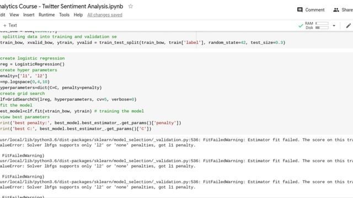
Task: Open the Runtime menu
Action: (x=46, y=15)
